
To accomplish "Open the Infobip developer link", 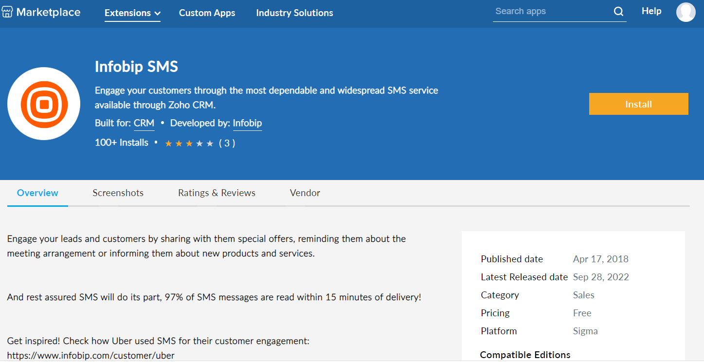I will point(247,124).
